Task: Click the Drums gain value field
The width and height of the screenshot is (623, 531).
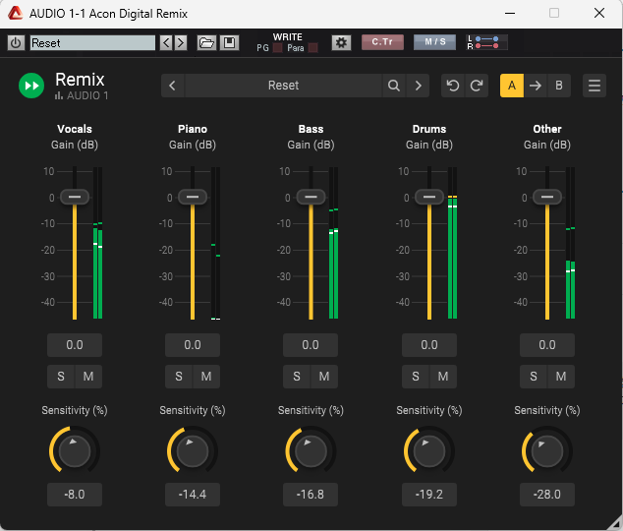Action: pyautogui.click(x=429, y=345)
